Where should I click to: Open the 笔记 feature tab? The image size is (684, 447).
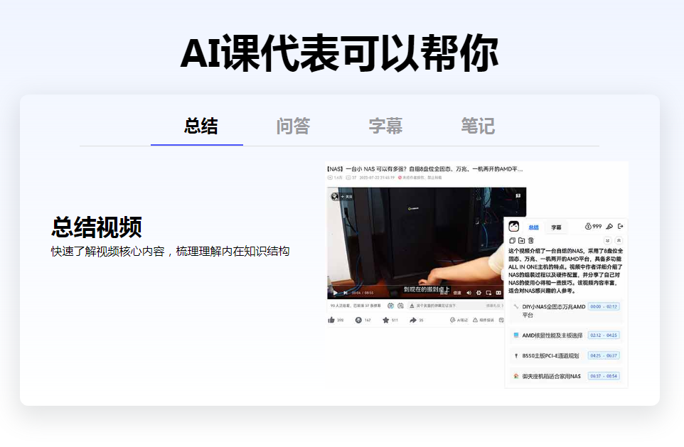click(x=477, y=126)
